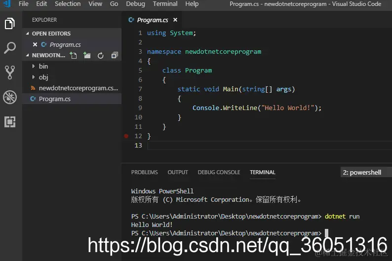The height and width of the screenshot is (261, 392).
Task: Click line number 9 in gutter
Action: [140, 108]
